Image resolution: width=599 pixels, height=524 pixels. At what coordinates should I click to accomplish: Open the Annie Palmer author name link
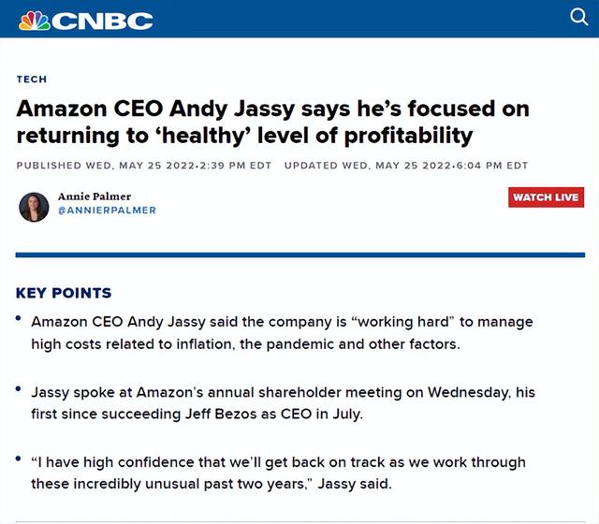click(x=95, y=196)
